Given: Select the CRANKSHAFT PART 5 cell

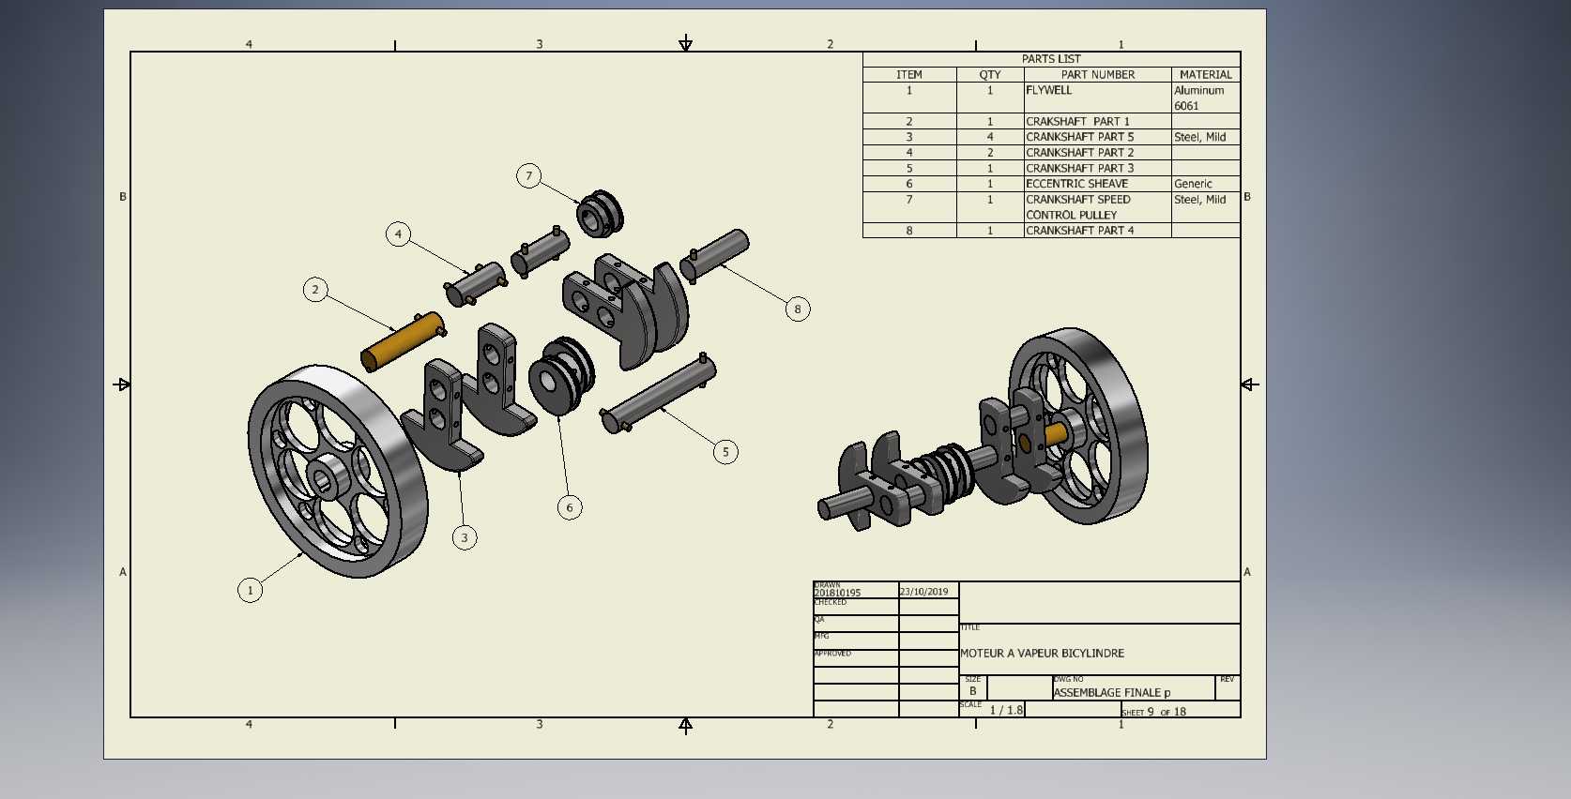Looking at the screenshot, I should click(x=1098, y=137).
